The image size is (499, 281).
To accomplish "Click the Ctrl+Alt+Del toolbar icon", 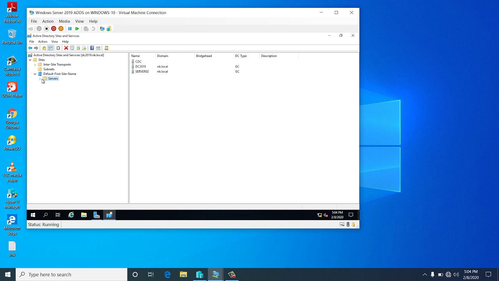I will [31, 28].
